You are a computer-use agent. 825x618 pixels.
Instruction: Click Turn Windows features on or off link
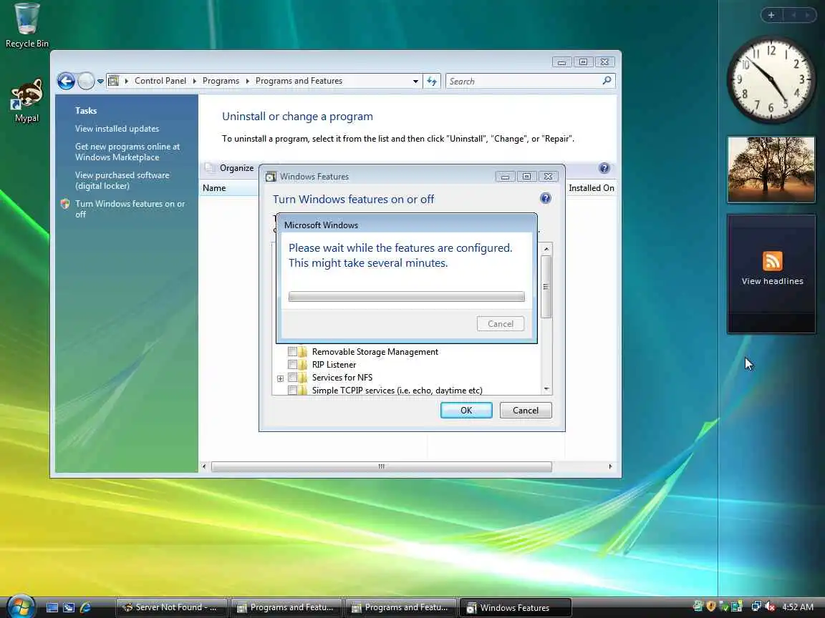130,209
